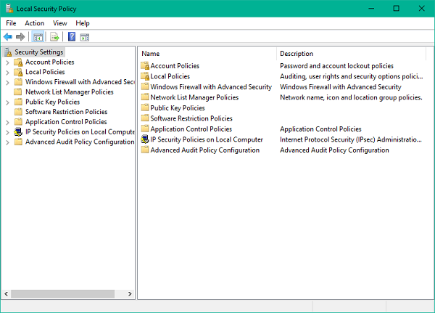Click the Export List toolbar icon
The width and height of the screenshot is (435, 313).
pos(54,37)
